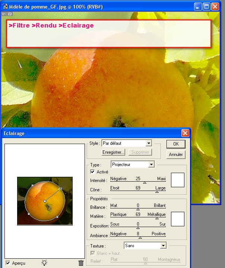The height and width of the screenshot is (268, 225).
Task: Click the light handle at the end of the direction line
Action: point(60,188)
